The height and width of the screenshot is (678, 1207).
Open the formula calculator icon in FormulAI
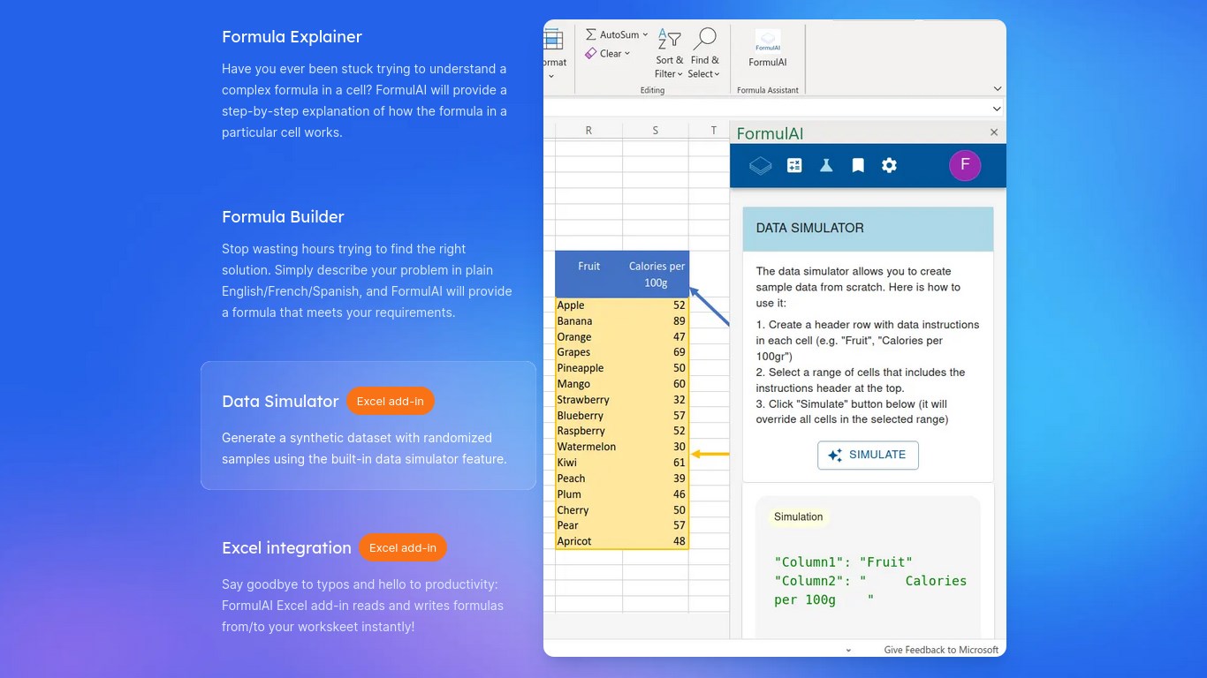tap(794, 165)
